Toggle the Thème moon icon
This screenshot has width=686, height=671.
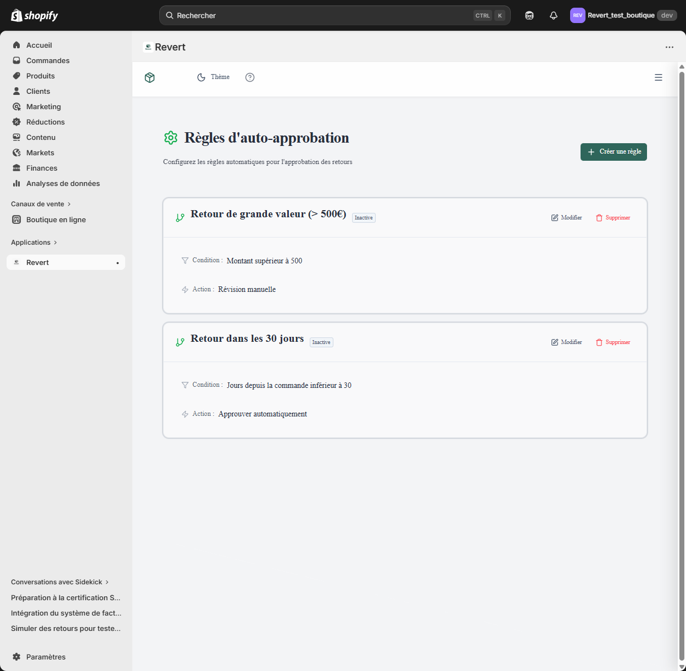[202, 77]
